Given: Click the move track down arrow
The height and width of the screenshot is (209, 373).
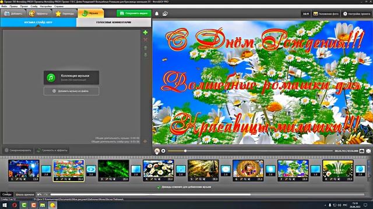Looking at the screenshot, I should coord(145,55).
